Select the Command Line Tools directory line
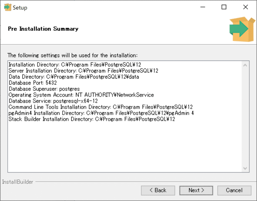 pos(100,107)
